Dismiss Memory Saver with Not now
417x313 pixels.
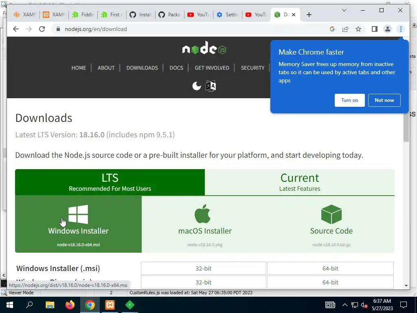tap(384, 100)
